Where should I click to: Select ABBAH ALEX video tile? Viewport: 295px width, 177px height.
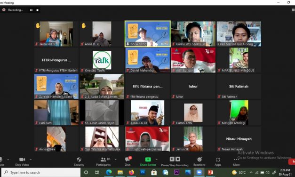click(148, 113)
